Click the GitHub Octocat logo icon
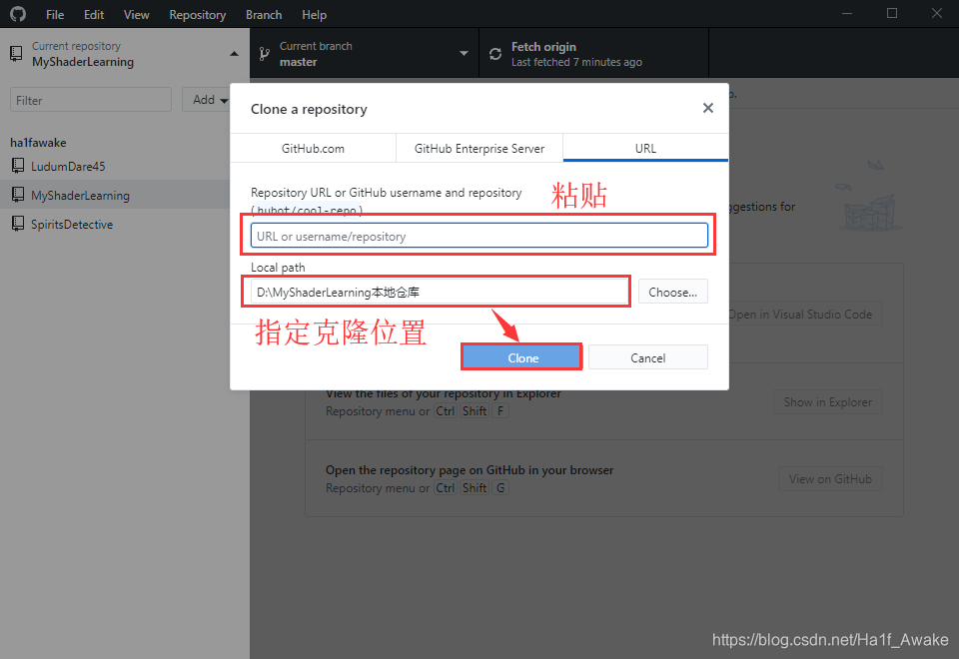959x659 pixels. point(18,14)
